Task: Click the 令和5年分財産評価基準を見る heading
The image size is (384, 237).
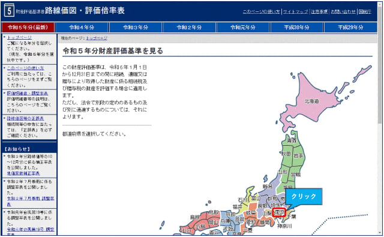Action: point(113,51)
